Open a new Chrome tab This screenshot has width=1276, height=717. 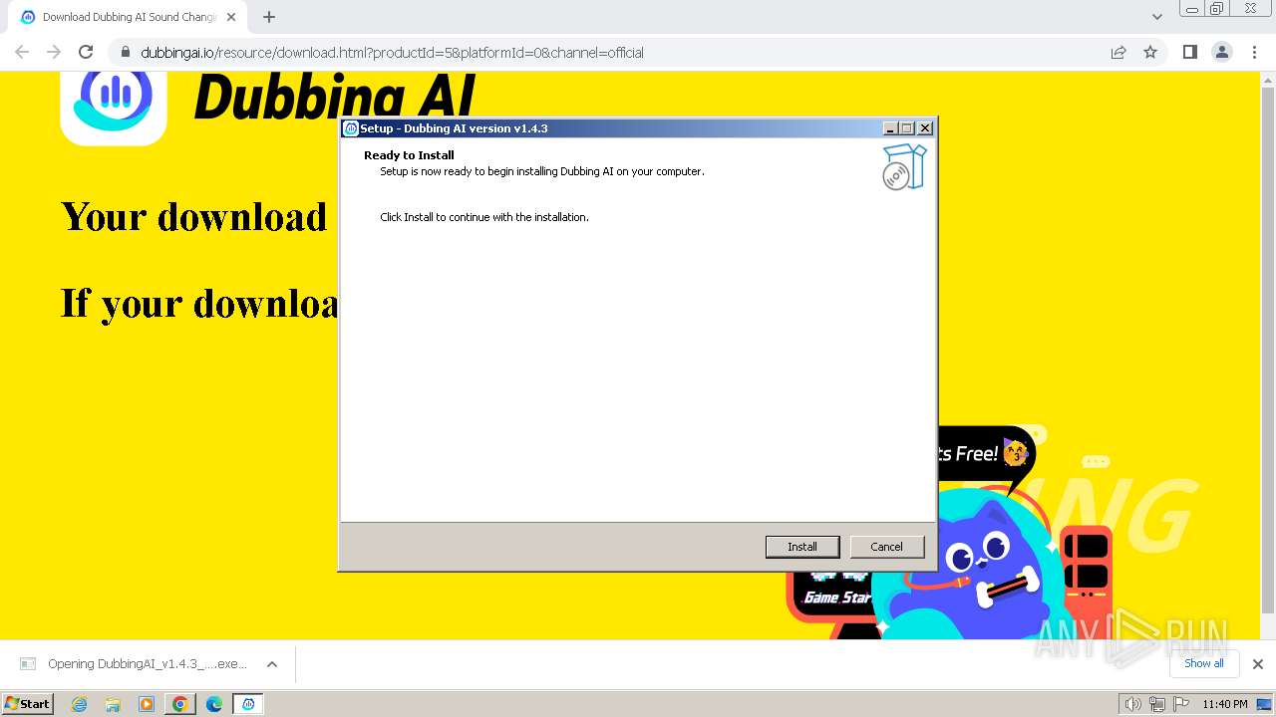coord(269,17)
